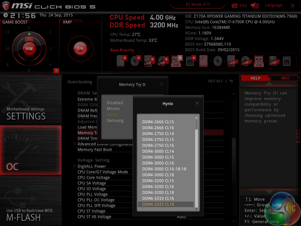Image resolution: width=301 pixels, height=226 pixels.
Task: Select the DDR4-3333 CL16 preset
Action: [166, 198]
